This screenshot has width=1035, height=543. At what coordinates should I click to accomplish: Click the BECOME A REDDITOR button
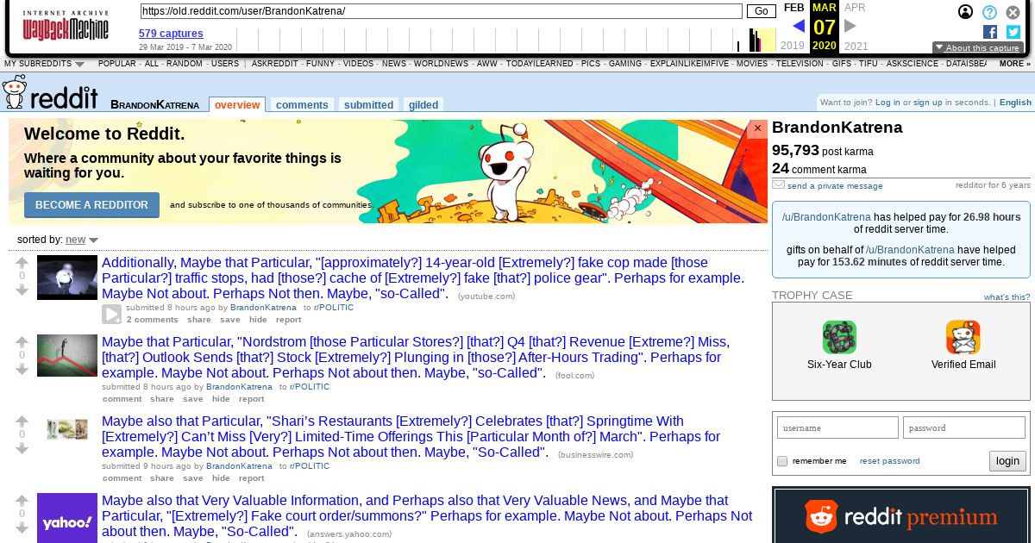[x=91, y=205]
